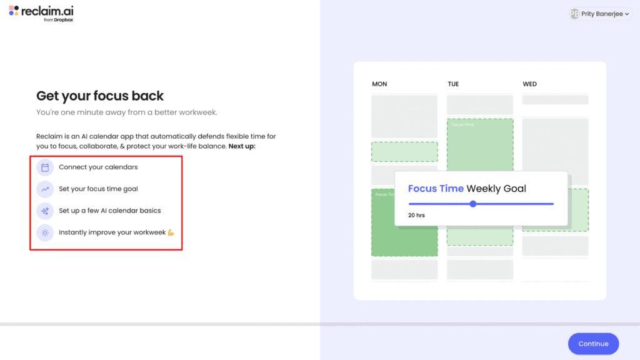
Task: Click the sun icon beside Instantly improve your workweek
Action: pyautogui.click(x=44, y=232)
